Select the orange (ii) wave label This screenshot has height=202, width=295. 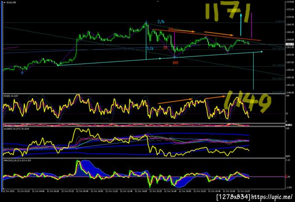click(x=171, y=29)
